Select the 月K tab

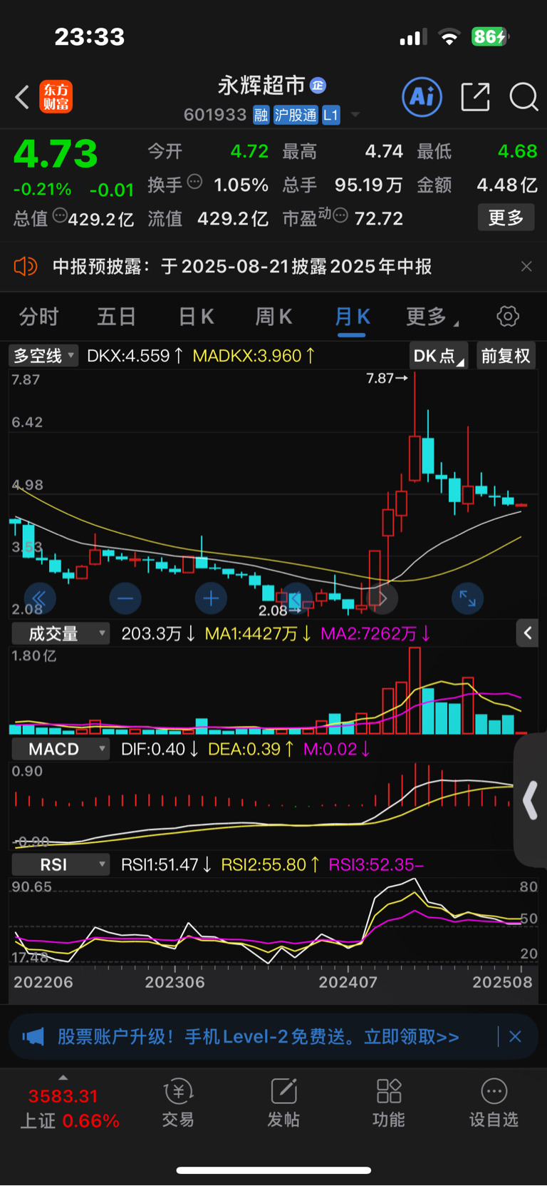pyautogui.click(x=352, y=317)
